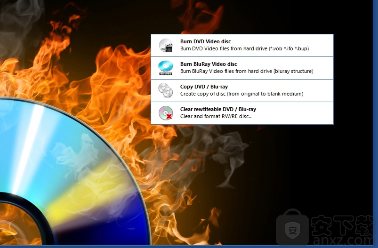The image size is (378, 248).
Task: Click the two-disc Copy DVD icon
Action: tap(166, 90)
